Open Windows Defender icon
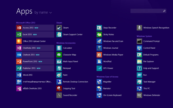 (x=140, y=95)
